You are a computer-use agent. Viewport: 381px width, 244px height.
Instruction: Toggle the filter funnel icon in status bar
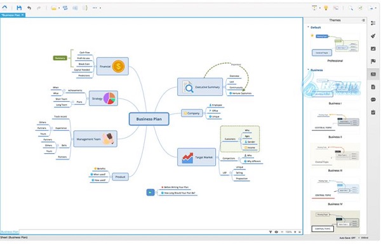[x=271, y=232]
